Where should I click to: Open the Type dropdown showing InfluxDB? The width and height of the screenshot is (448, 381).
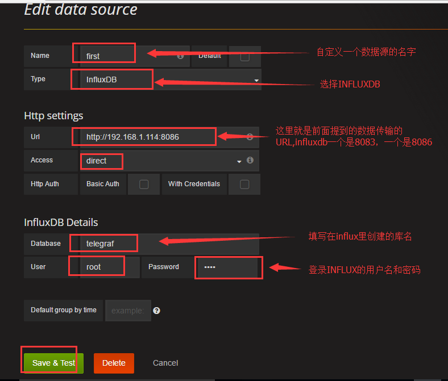171,79
